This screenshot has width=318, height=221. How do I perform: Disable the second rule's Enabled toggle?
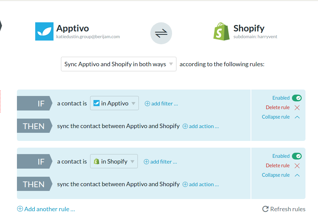(297, 156)
